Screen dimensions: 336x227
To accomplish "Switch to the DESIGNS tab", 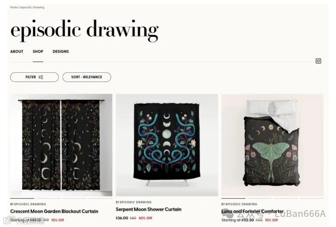I will (x=61, y=51).
